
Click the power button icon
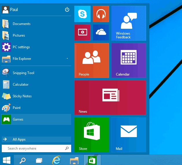click(67, 9)
